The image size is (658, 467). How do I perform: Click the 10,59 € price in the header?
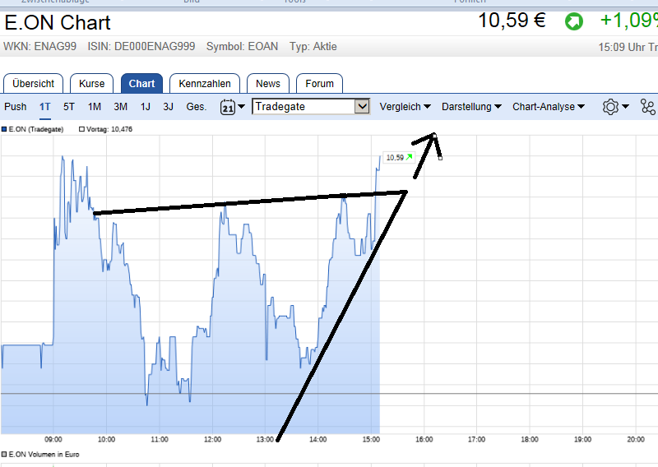coord(512,20)
